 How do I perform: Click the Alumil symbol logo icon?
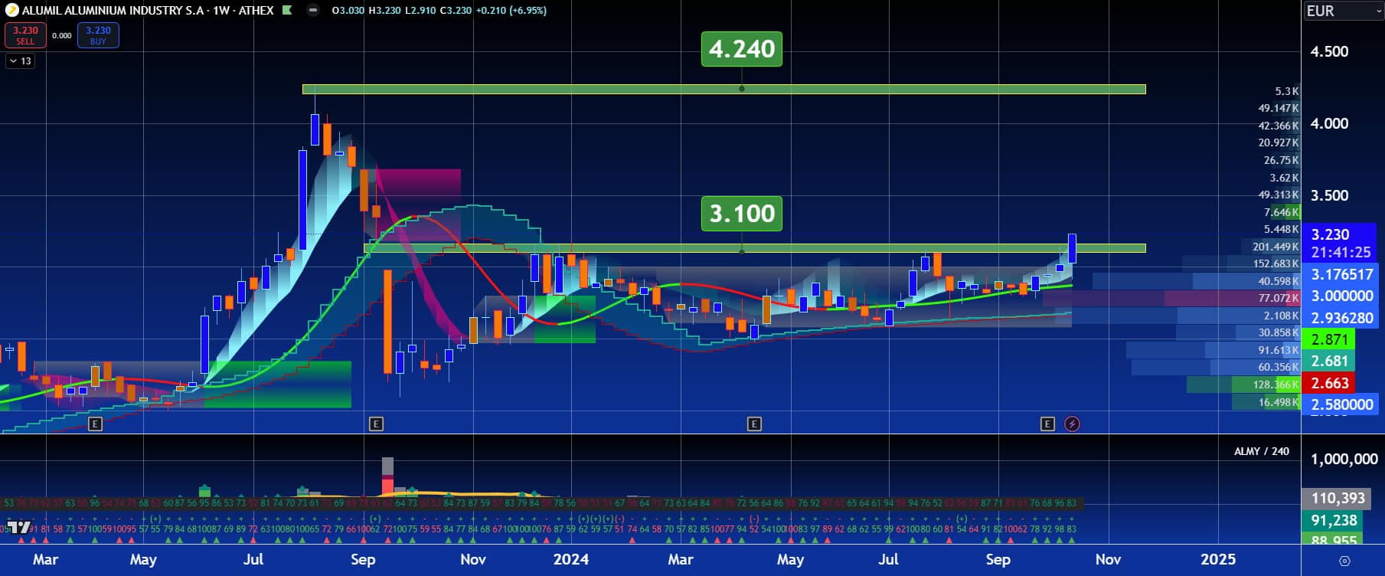[11, 11]
